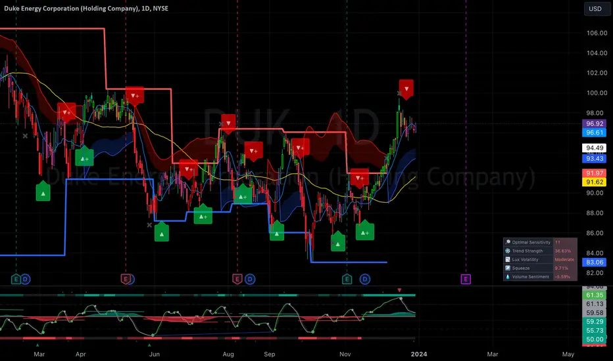Screen dimensions: 613x361
Task: Click the Lux Volatility Moderate row
Action: click(x=540, y=259)
